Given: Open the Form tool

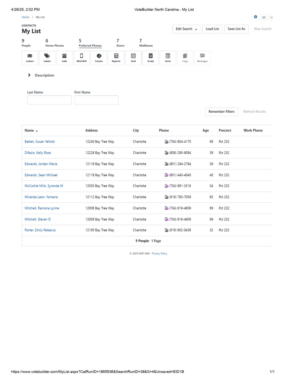Looking at the screenshot, I should coord(168,58).
